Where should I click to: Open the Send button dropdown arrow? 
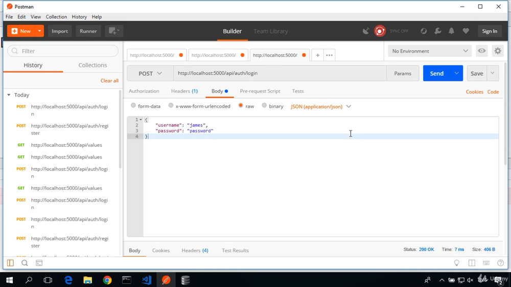coord(456,73)
